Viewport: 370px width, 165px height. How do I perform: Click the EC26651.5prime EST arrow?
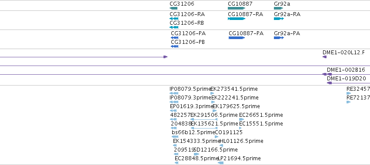(242, 119)
